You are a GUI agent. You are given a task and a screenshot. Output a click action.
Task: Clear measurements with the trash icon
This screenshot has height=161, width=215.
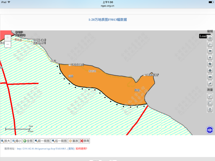click(x=210, y=109)
